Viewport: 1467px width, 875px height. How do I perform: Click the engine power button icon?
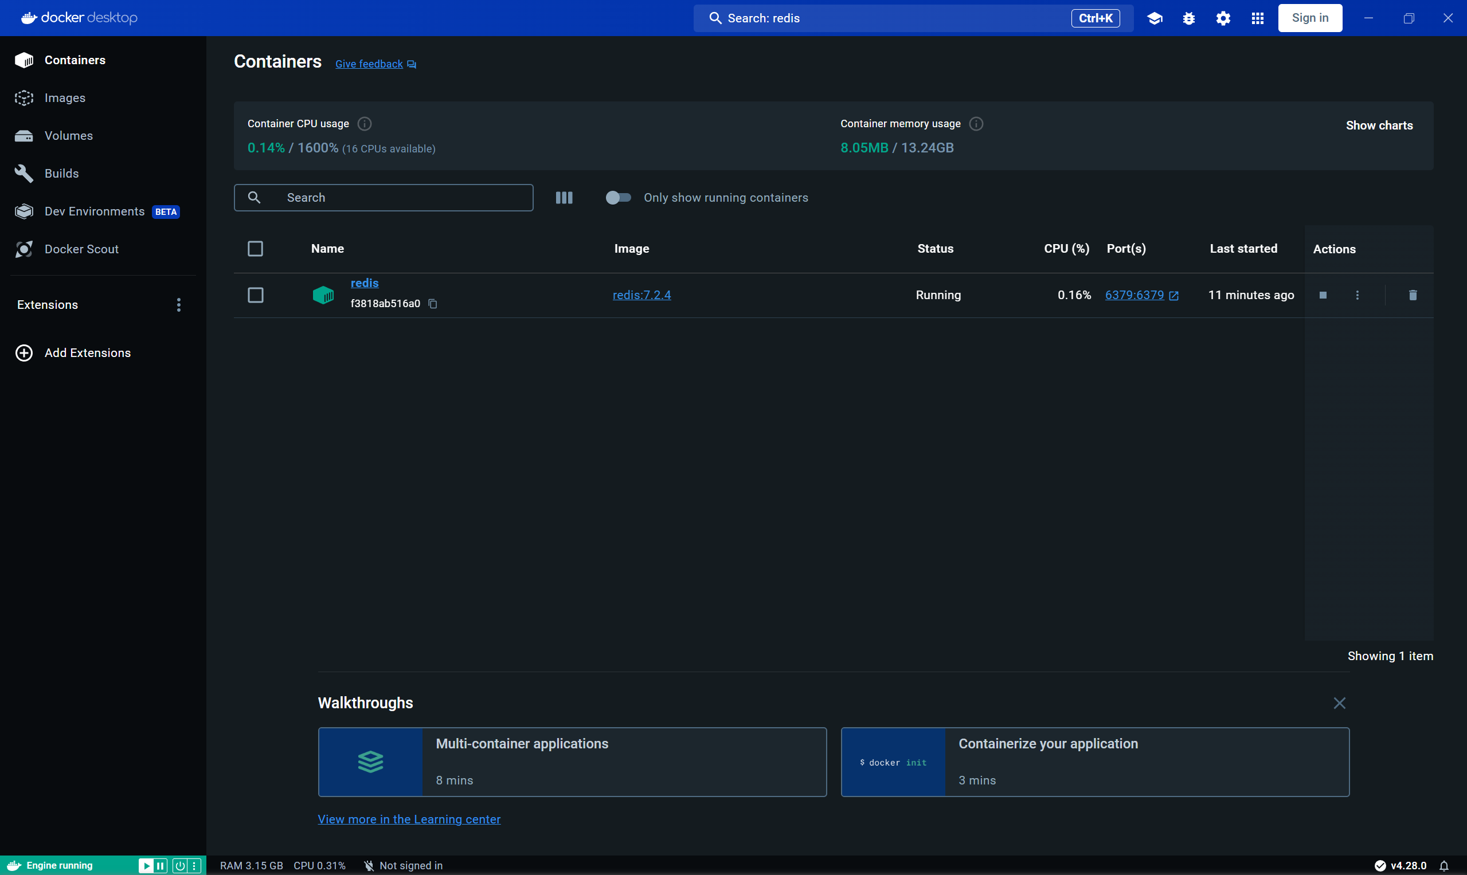coord(180,866)
